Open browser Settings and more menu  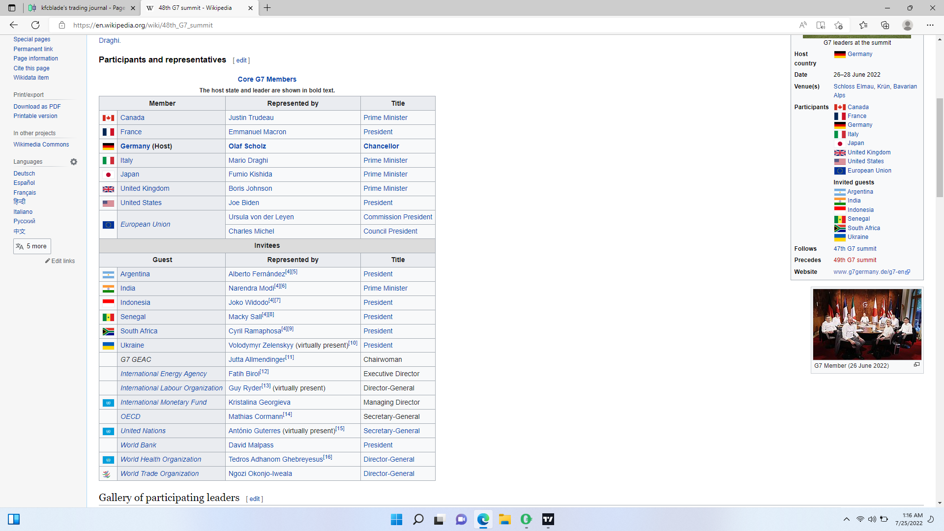pyautogui.click(x=930, y=25)
